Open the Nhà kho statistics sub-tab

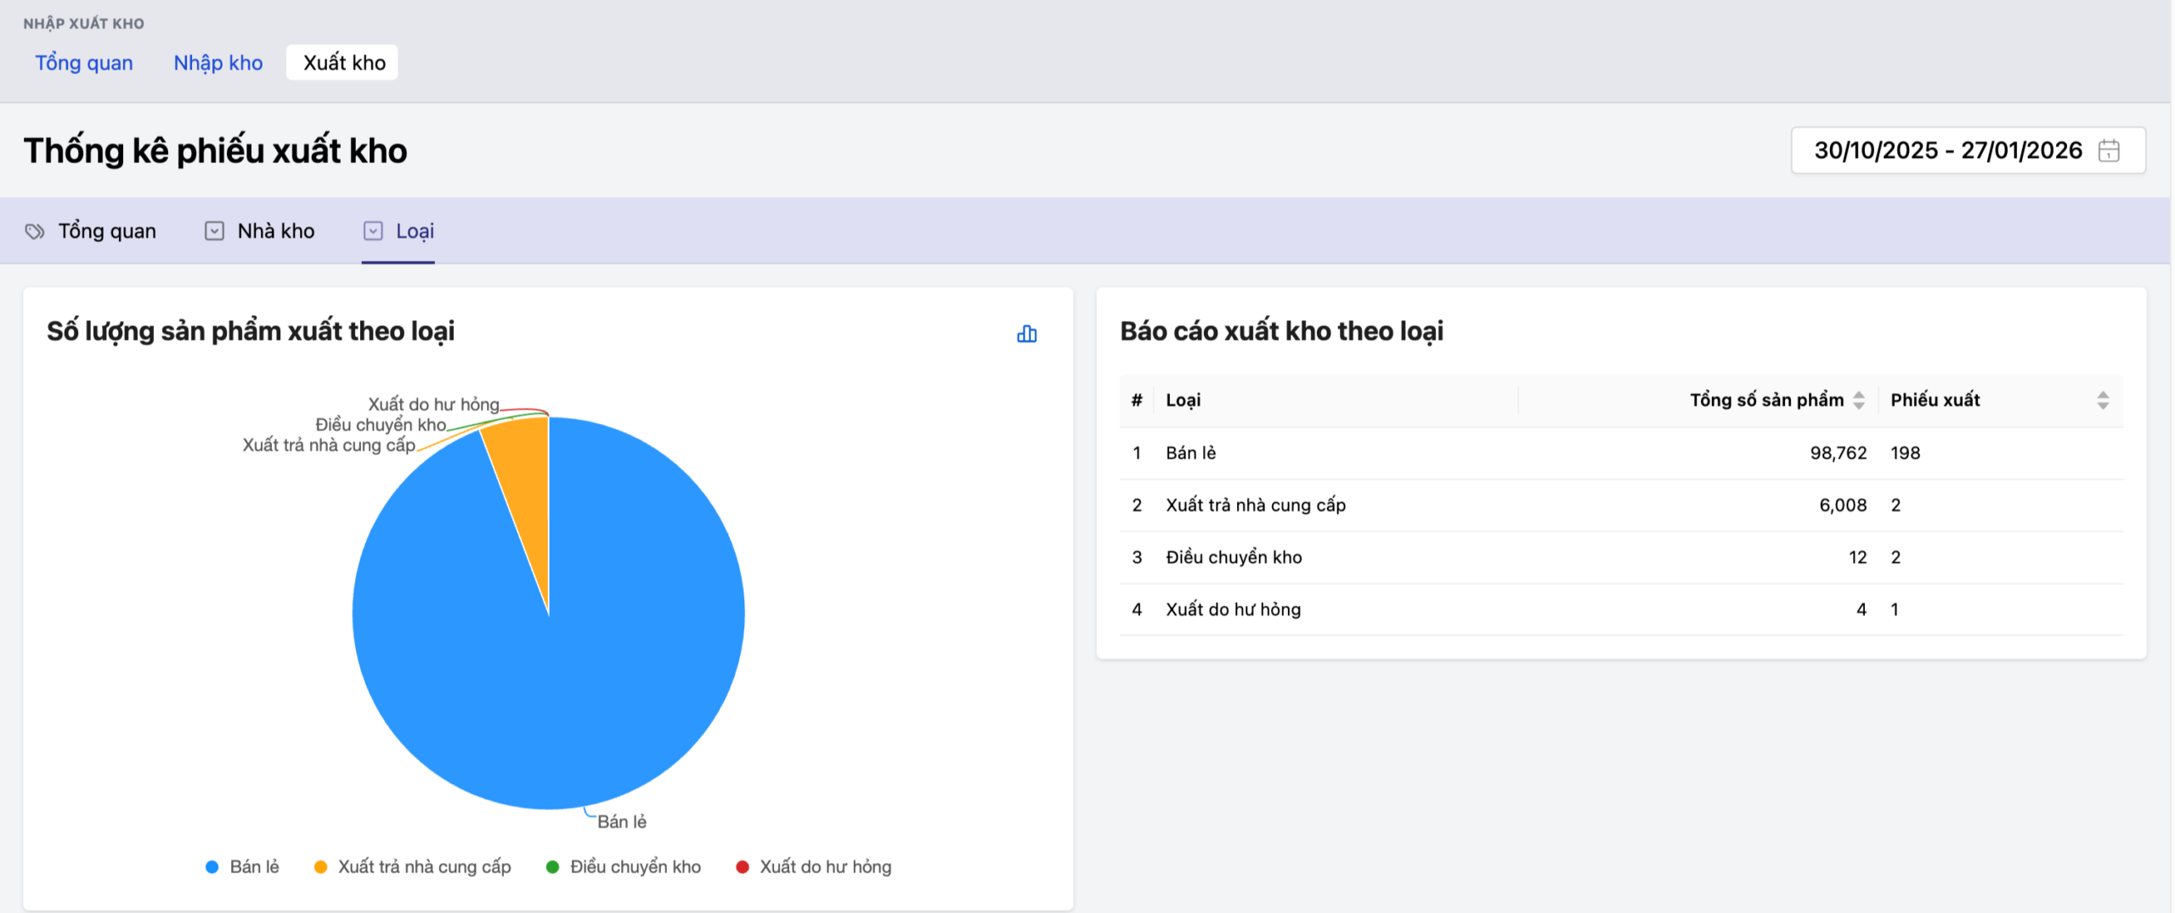click(x=275, y=231)
